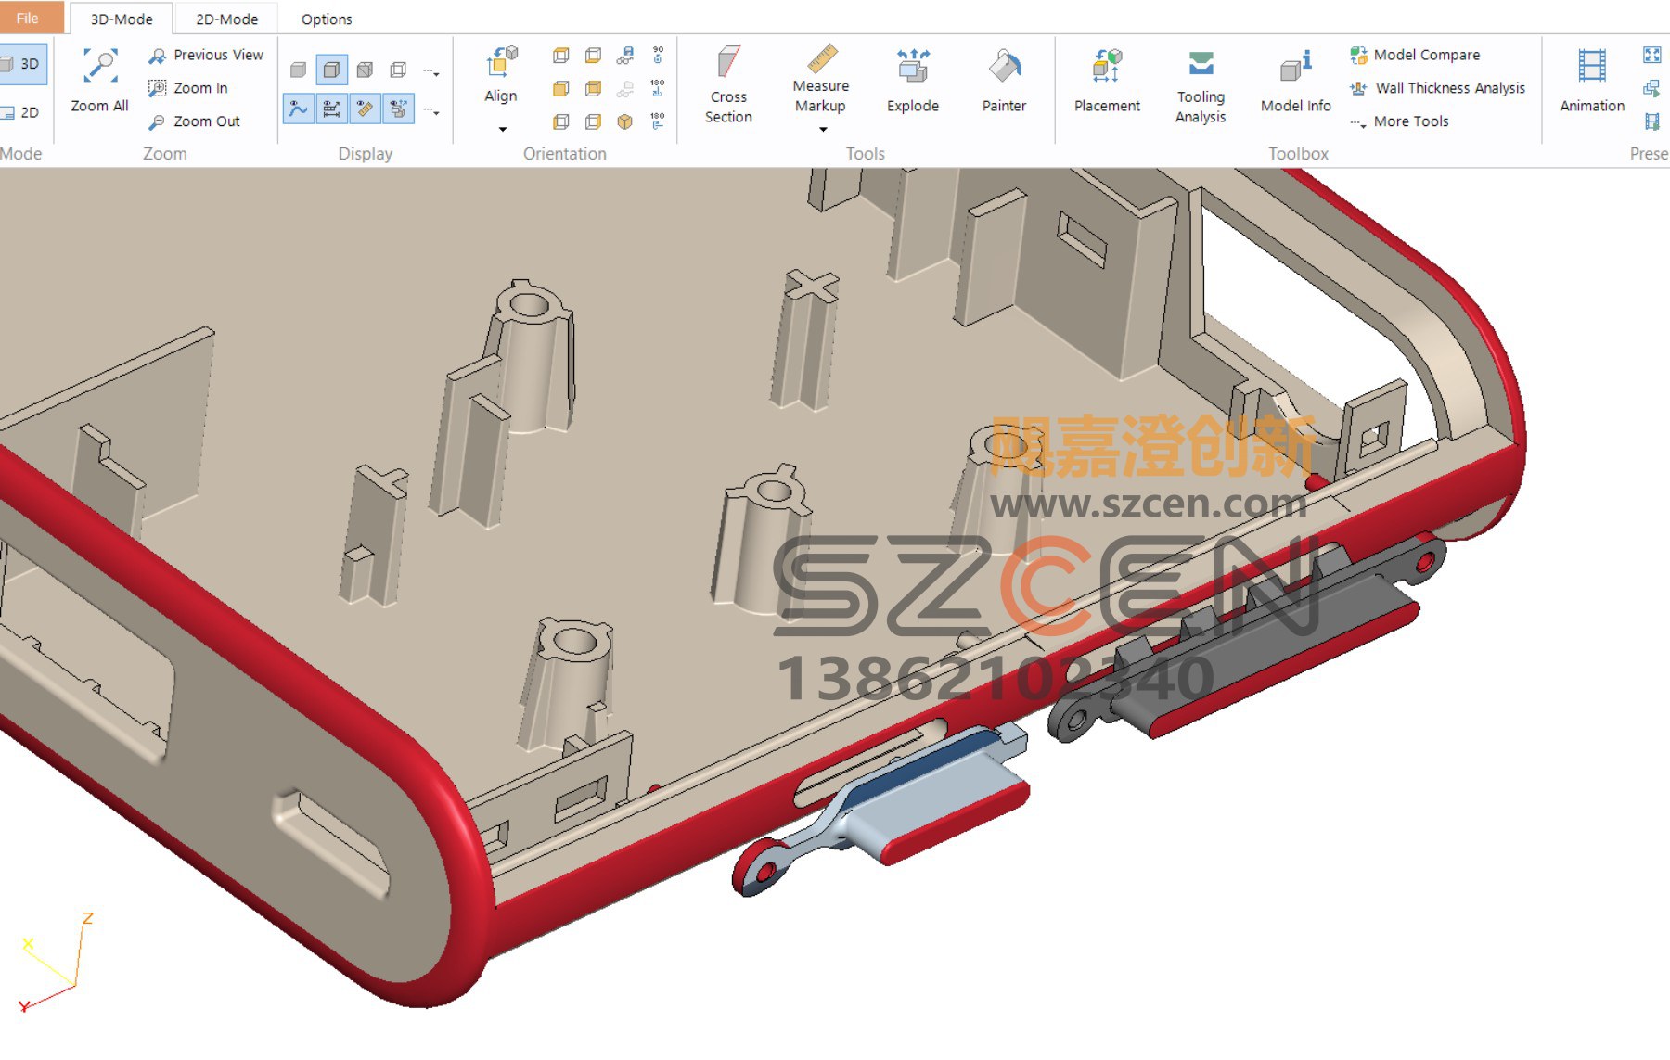Open the Measure Markup tool
This screenshot has height=1060, width=1670.
[820, 80]
